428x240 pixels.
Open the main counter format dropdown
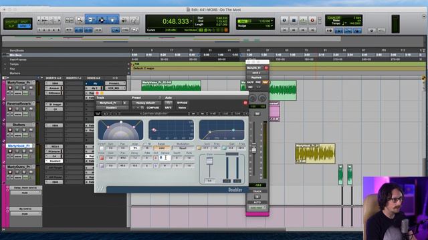(191, 21)
